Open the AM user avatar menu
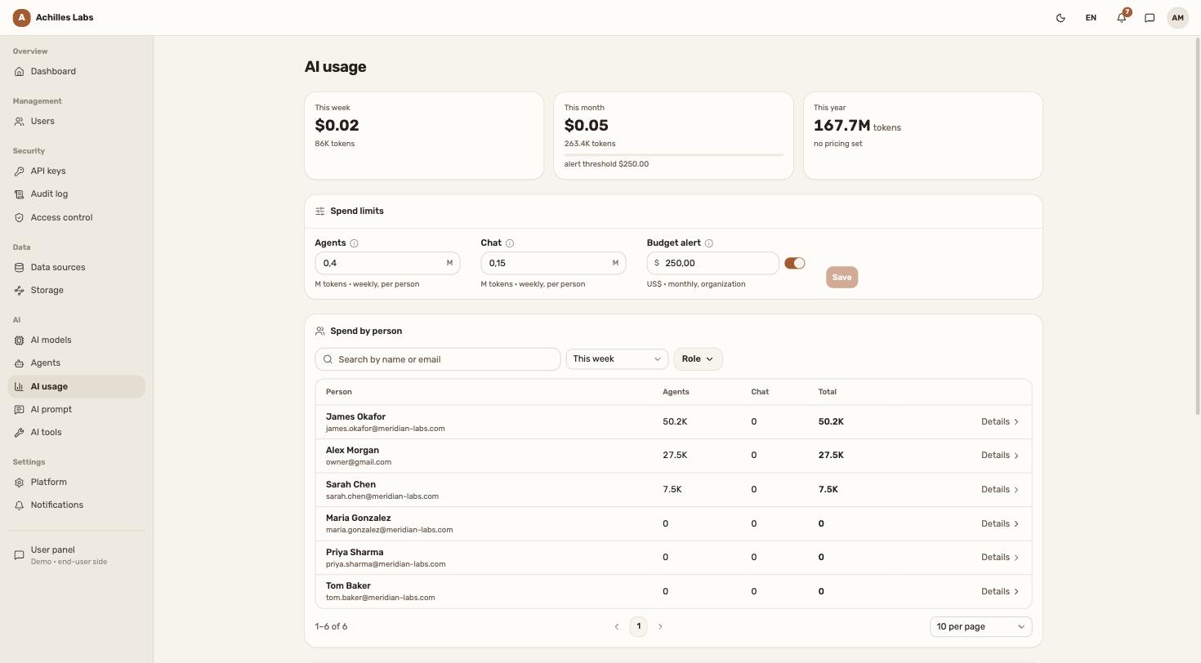 click(1177, 17)
